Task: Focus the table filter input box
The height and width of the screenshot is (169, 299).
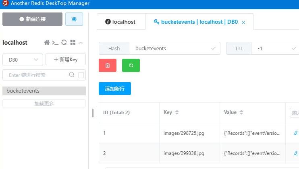Action: [x=295, y=113]
